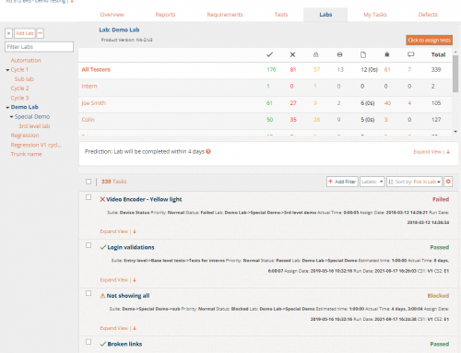Click to assign tests button
The height and width of the screenshot is (353, 461).
click(x=429, y=41)
